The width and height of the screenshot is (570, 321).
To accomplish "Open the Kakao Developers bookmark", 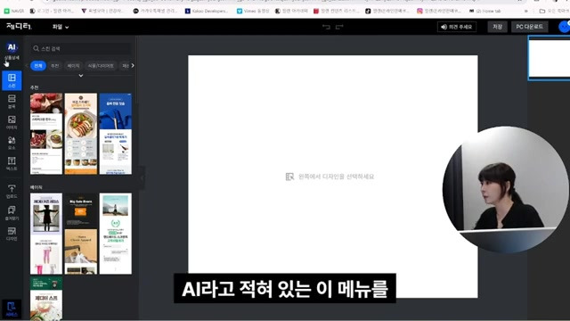I will point(207,11).
